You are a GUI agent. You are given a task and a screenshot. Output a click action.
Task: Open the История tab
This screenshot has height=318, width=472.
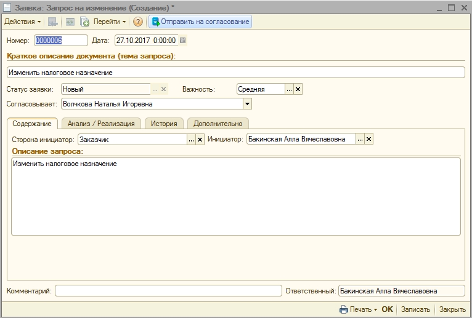pos(165,124)
